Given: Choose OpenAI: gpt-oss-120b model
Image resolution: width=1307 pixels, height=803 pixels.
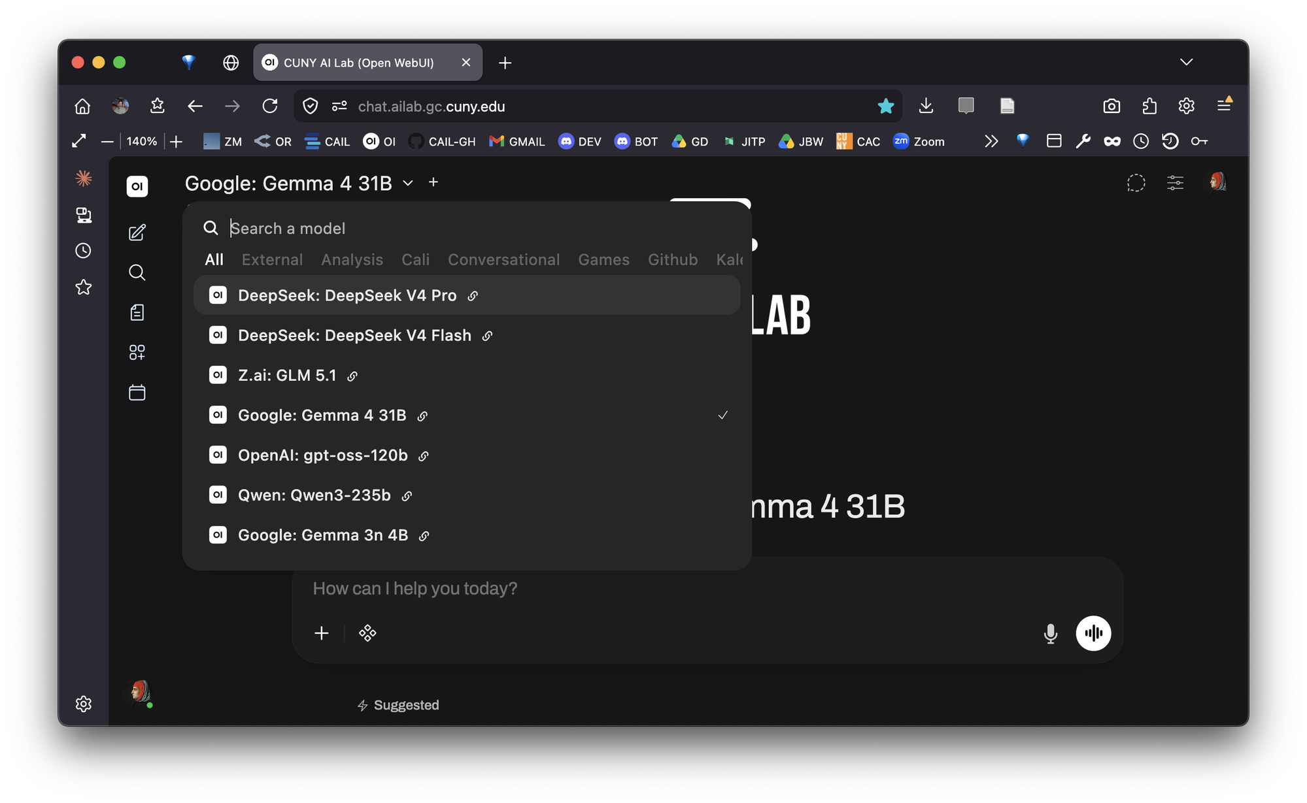Looking at the screenshot, I should [x=467, y=455].
